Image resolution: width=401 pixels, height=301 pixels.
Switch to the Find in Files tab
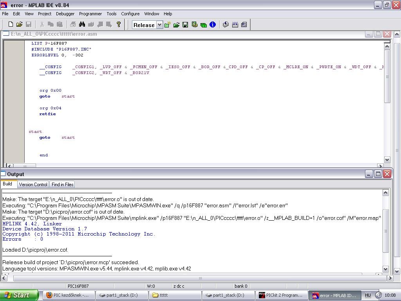62,184
